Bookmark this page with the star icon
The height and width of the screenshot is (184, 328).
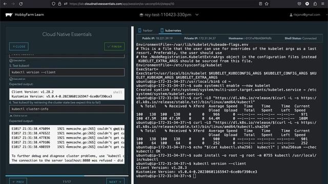(x=266, y=4)
